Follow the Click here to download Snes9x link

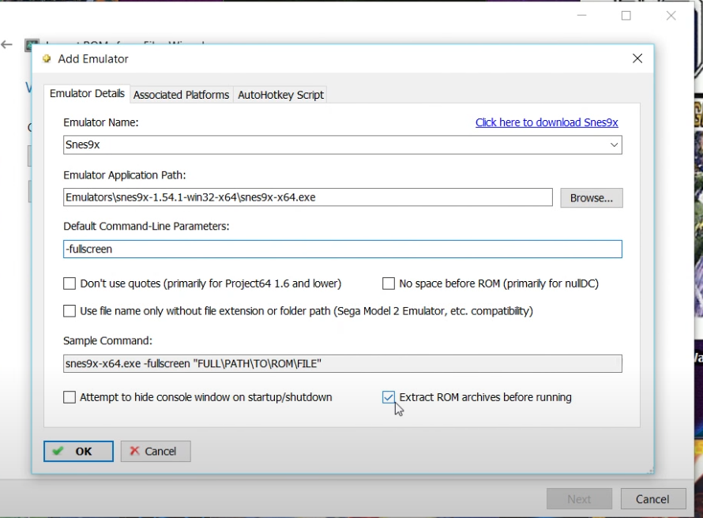[x=547, y=122]
